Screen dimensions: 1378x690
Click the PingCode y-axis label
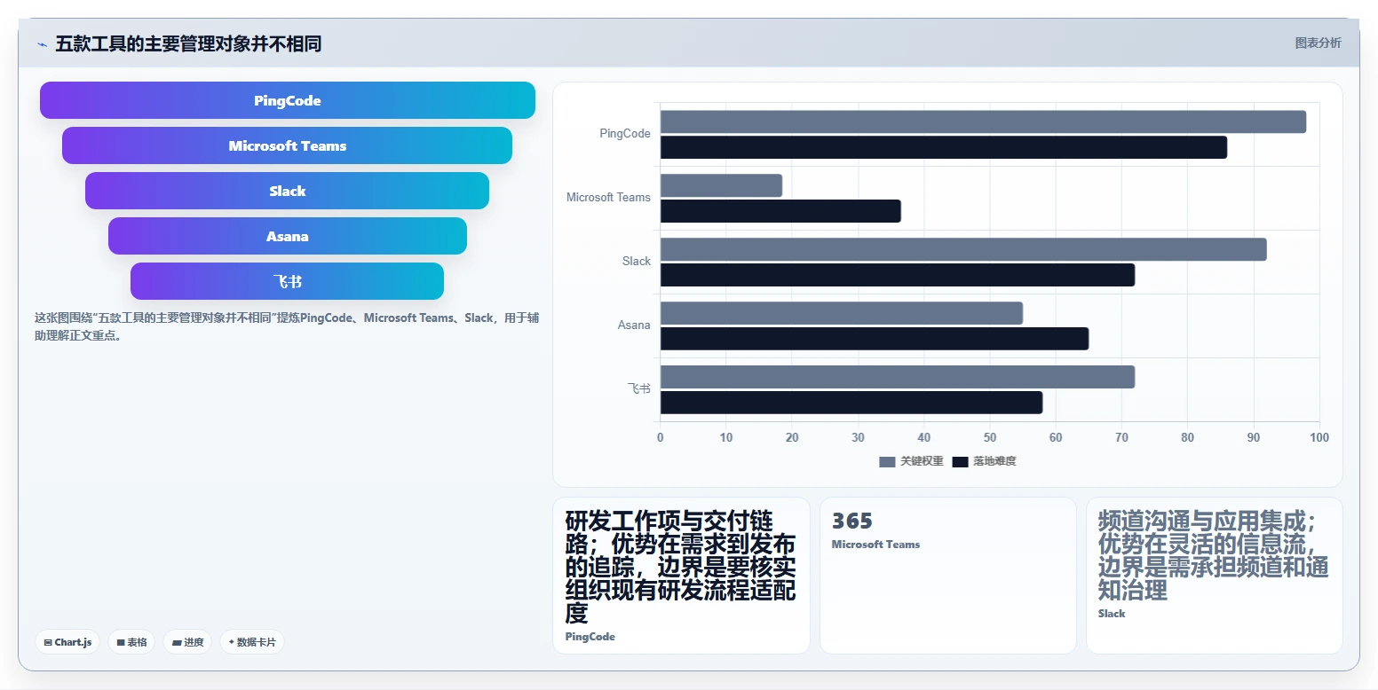[x=625, y=133]
